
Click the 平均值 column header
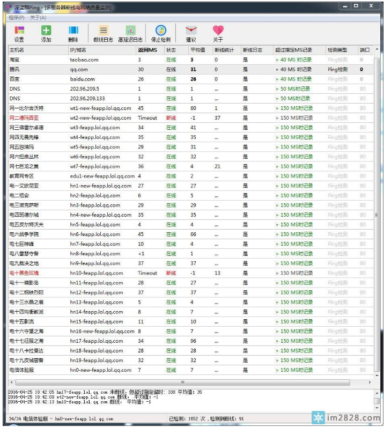tap(197, 50)
